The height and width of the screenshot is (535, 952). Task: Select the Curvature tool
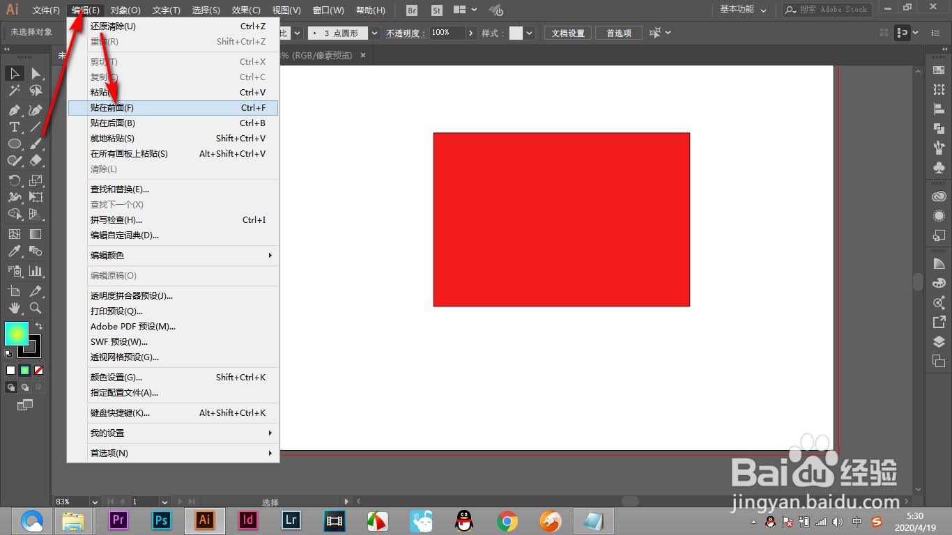point(36,110)
